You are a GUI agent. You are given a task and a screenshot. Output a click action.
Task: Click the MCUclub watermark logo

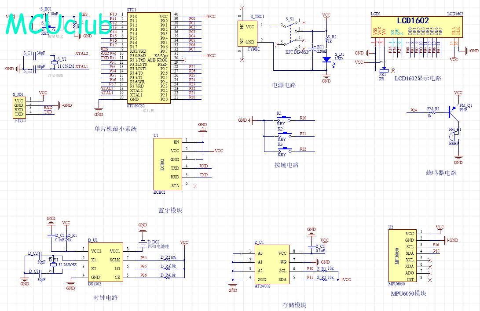(59, 24)
